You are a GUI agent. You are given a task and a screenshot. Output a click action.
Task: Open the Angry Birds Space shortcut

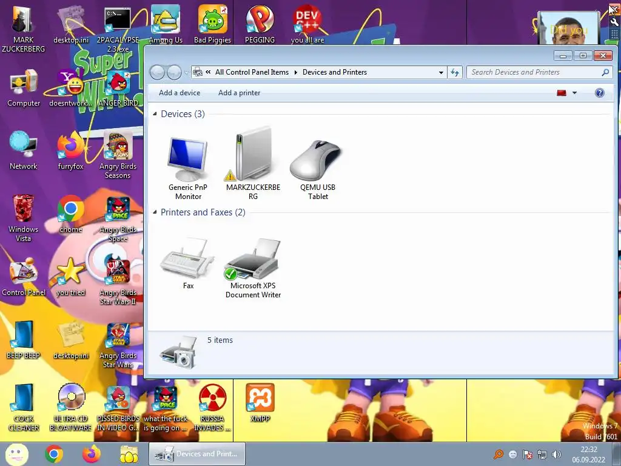coord(118,218)
